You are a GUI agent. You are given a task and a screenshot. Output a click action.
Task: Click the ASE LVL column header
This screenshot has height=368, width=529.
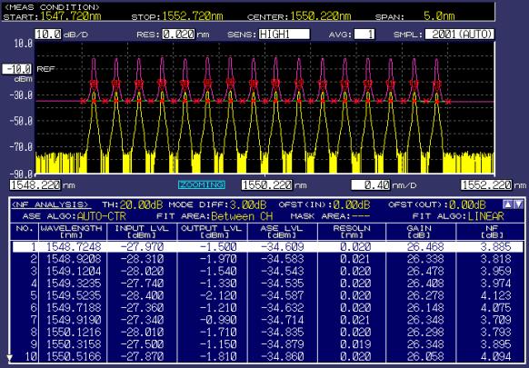[283, 232]
